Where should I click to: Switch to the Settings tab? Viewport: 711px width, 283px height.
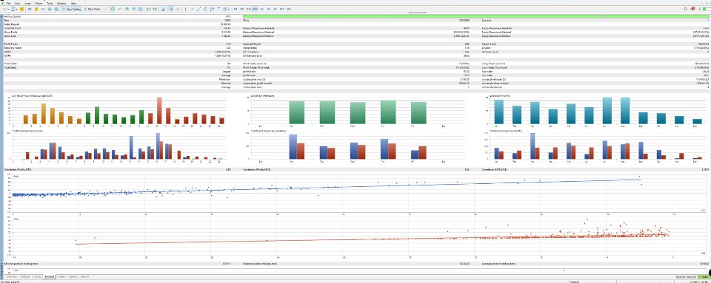pos(25,276)
